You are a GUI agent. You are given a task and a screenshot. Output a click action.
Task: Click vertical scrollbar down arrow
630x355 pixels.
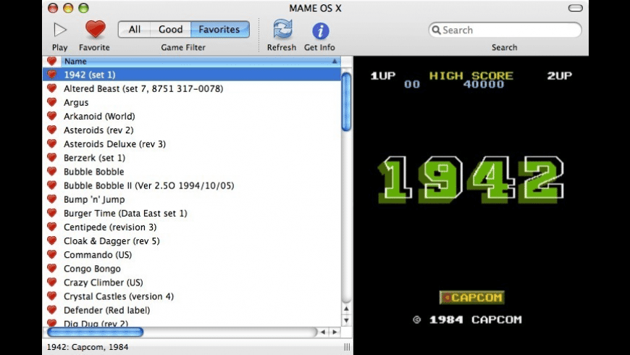tap(346, 320)
